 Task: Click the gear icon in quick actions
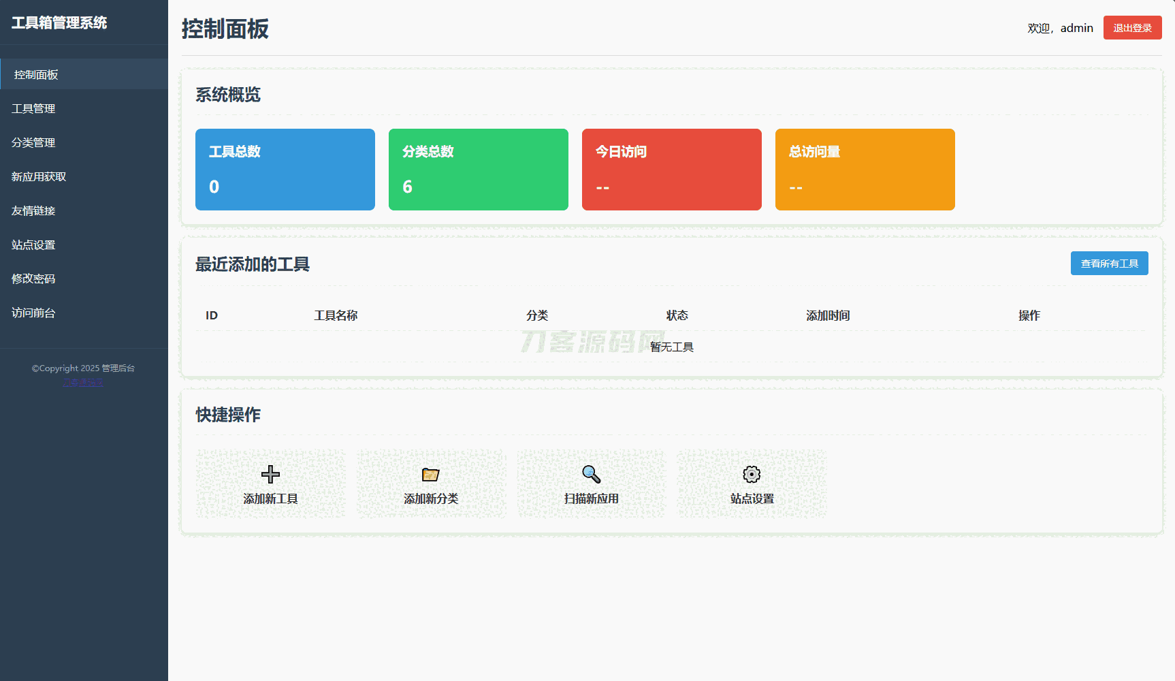pos(752,474)
